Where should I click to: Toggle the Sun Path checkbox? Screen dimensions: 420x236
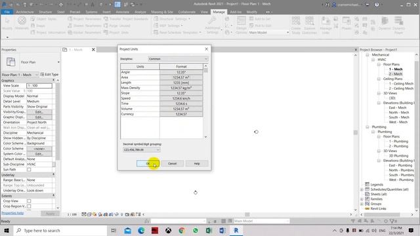coord(29,170)
